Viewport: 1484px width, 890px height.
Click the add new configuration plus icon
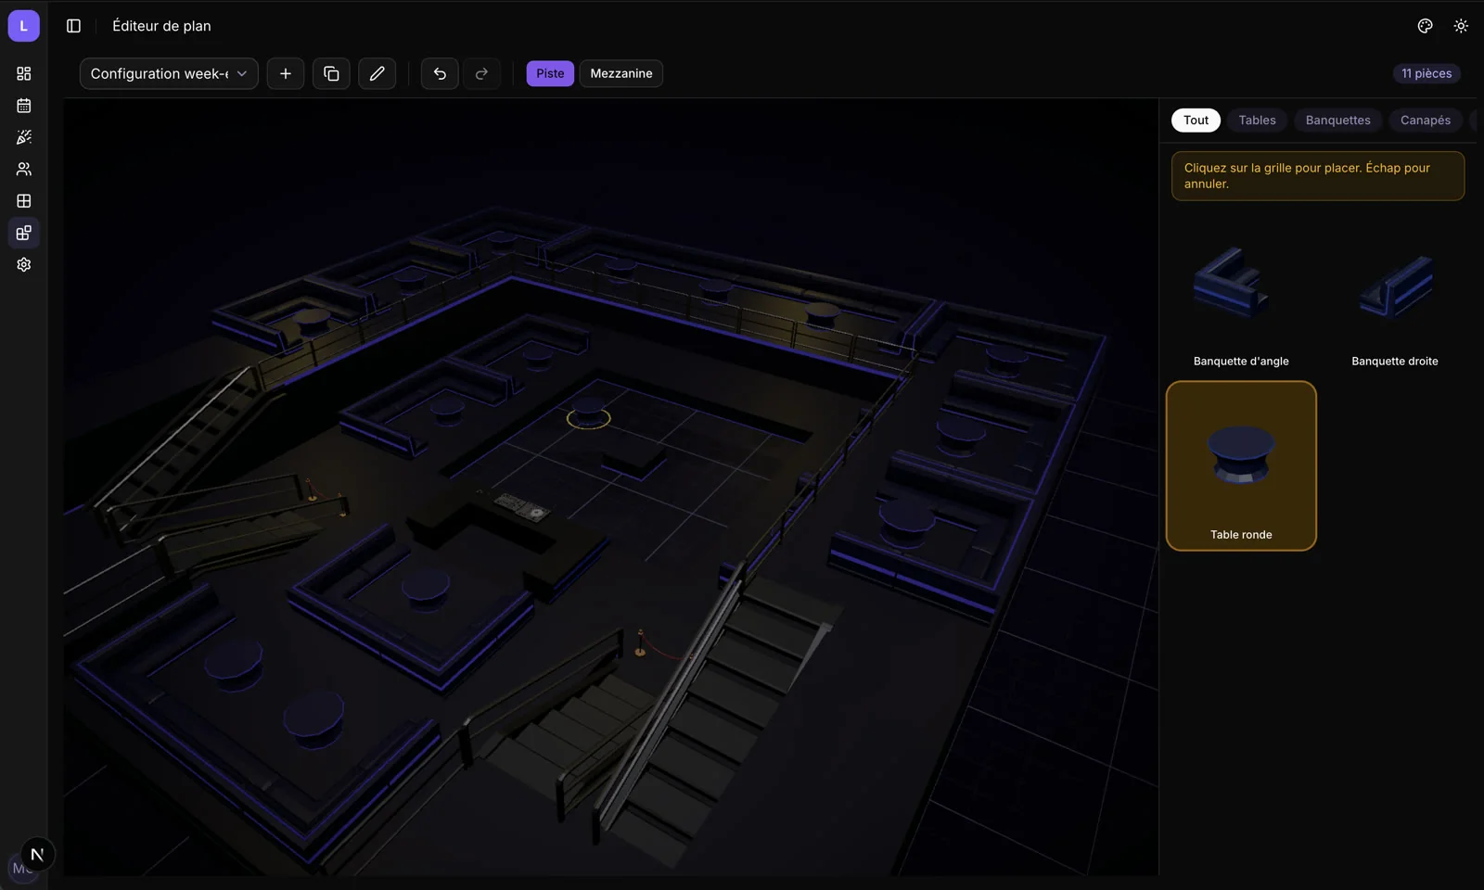286,73
